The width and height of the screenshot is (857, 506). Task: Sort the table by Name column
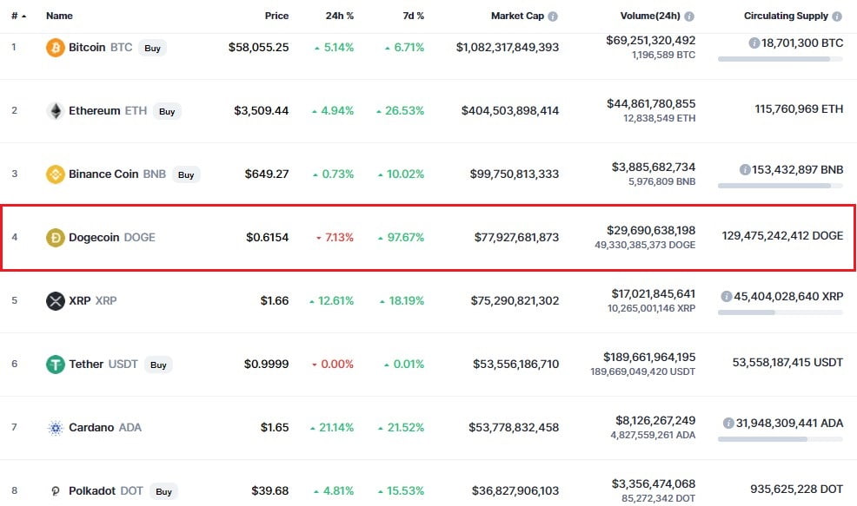pos(59,16)
